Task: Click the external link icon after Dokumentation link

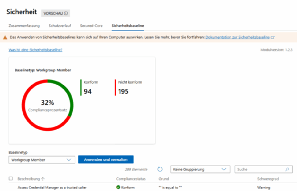Action: click(273, 38)
